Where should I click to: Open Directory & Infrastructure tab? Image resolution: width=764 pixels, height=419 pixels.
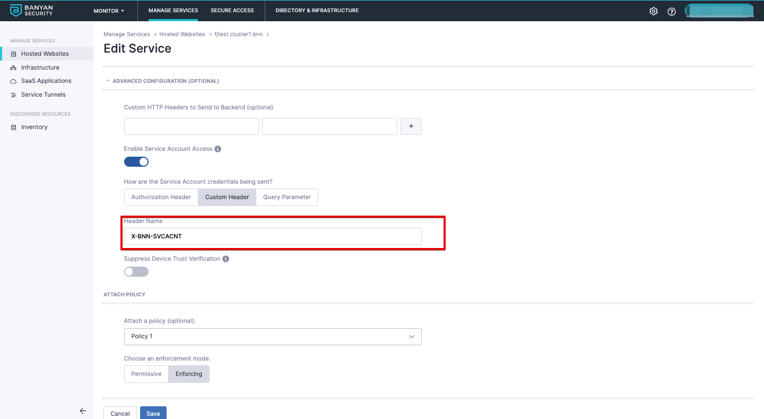point(317,11)
